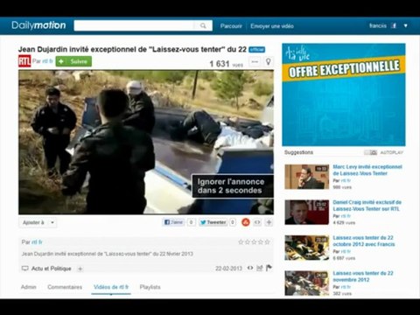Open Marc Levy invité exceptionnel link
Image resolution: width=420 pixels, height=315 pixels.
coord(367,170)
